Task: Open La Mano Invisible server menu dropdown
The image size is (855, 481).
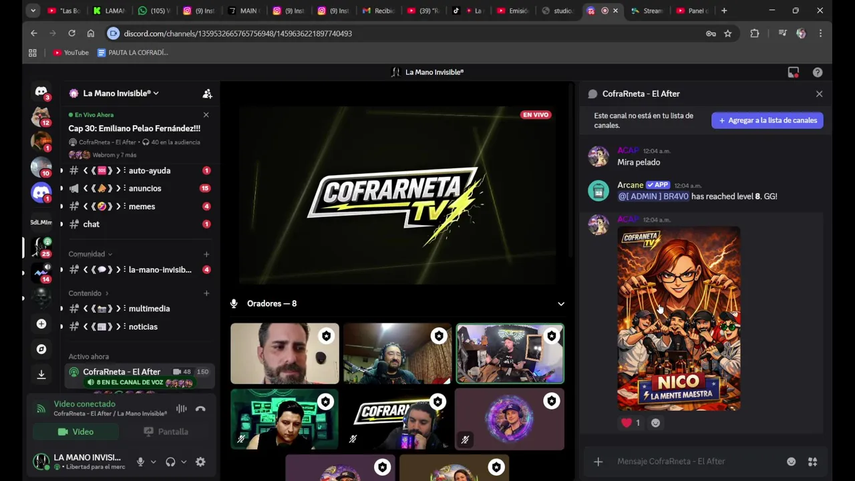Action: (x=120, y=94)
